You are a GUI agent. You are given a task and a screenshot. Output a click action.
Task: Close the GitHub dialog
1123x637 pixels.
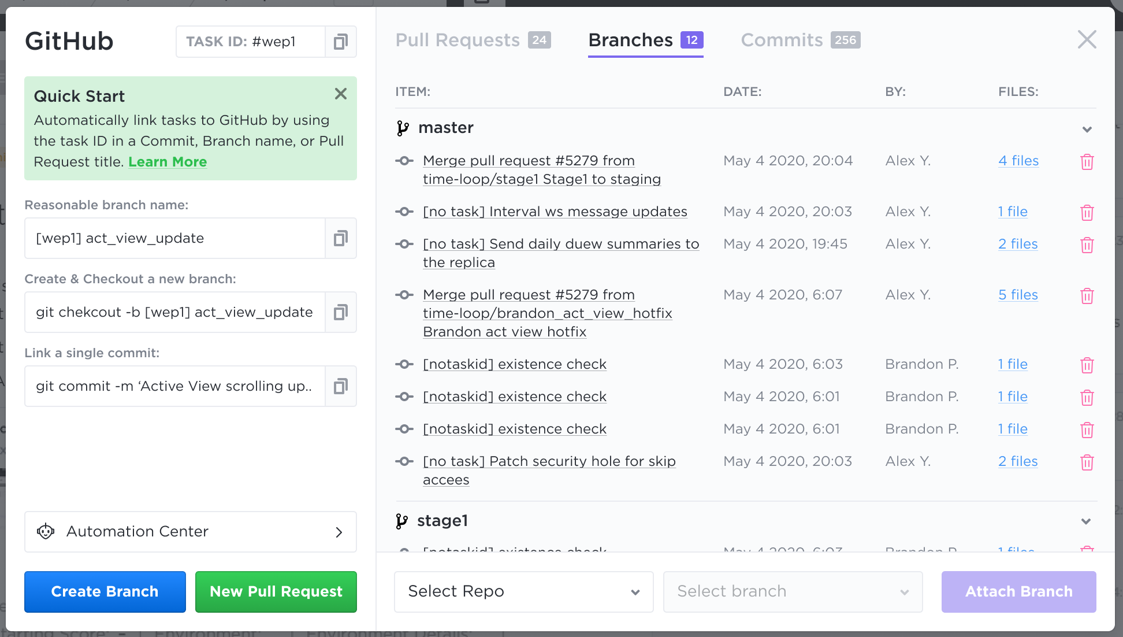tap(1087, 39)
